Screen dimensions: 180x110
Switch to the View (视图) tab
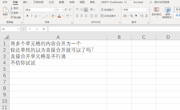(82, 2)
